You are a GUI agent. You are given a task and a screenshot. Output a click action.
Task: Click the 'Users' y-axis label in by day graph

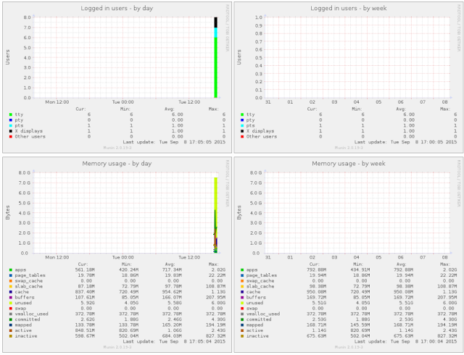[8, 57]
